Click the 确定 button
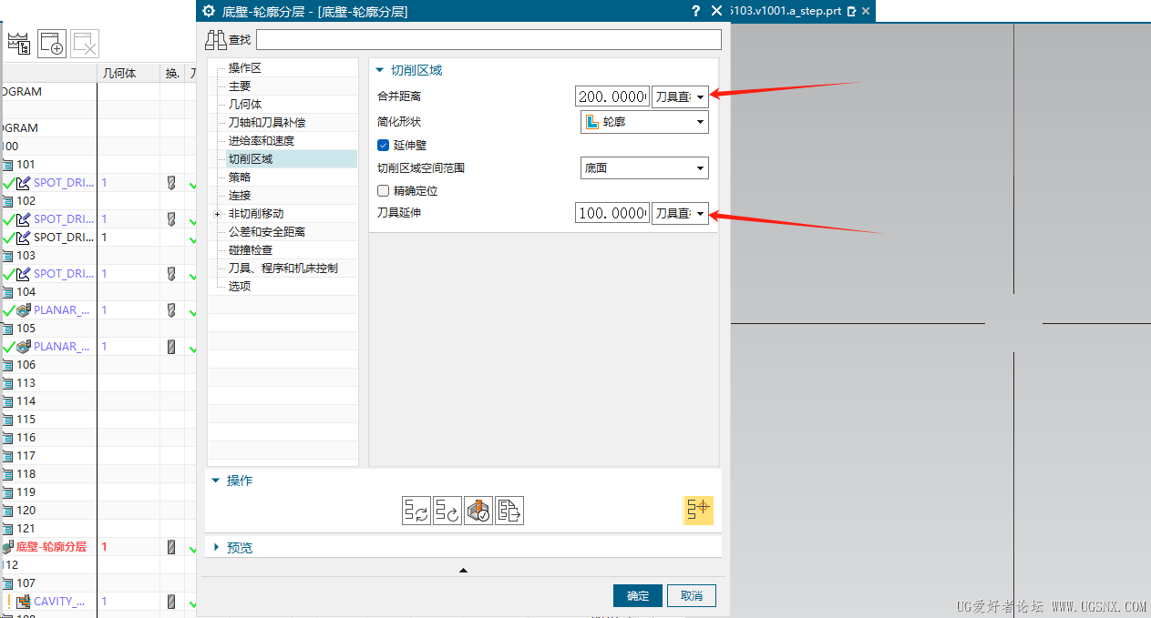The image size is (1151, 618). pyautogui.click(x=638, y=595)
